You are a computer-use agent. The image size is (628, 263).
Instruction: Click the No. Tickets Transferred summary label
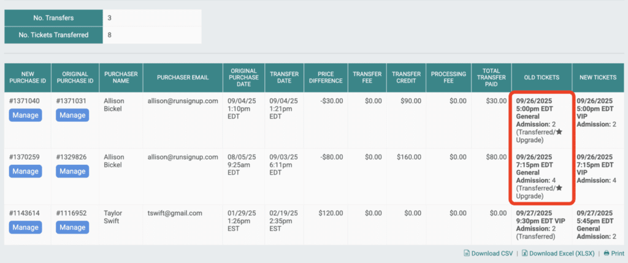tap(53, 35)
